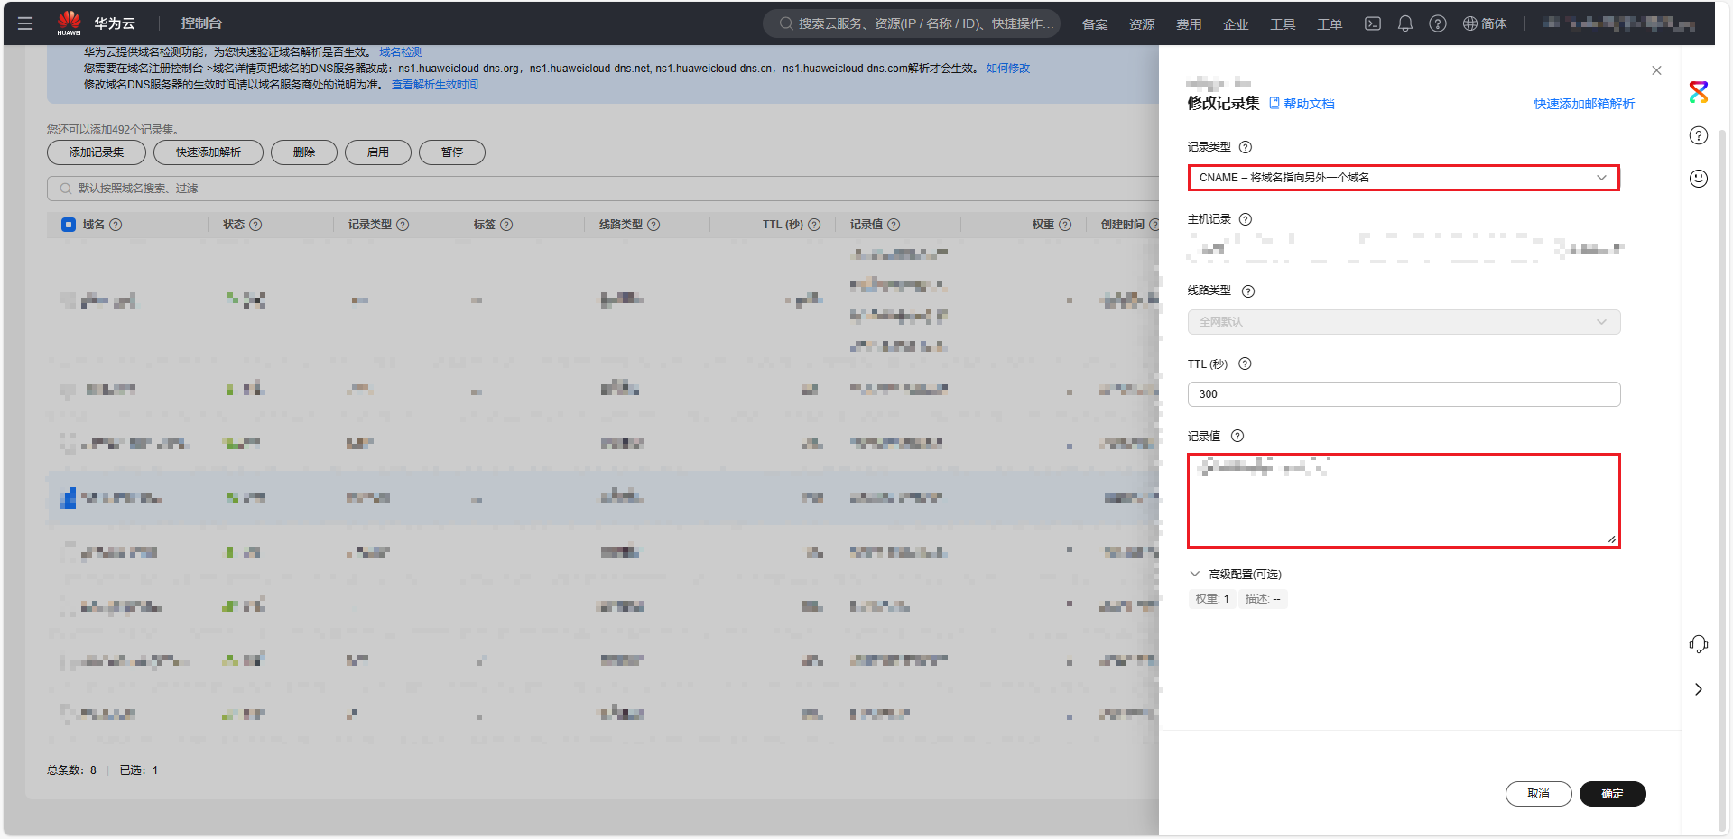Click the help icon beside TTL (秒)
Image resolution: width=1733 pixels, height=839 pixels.
click(x=1245, y=364)
